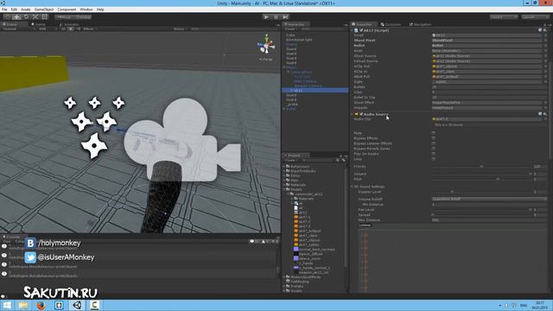
Task: Click the Windows Start button
Action: pos(7,305)
